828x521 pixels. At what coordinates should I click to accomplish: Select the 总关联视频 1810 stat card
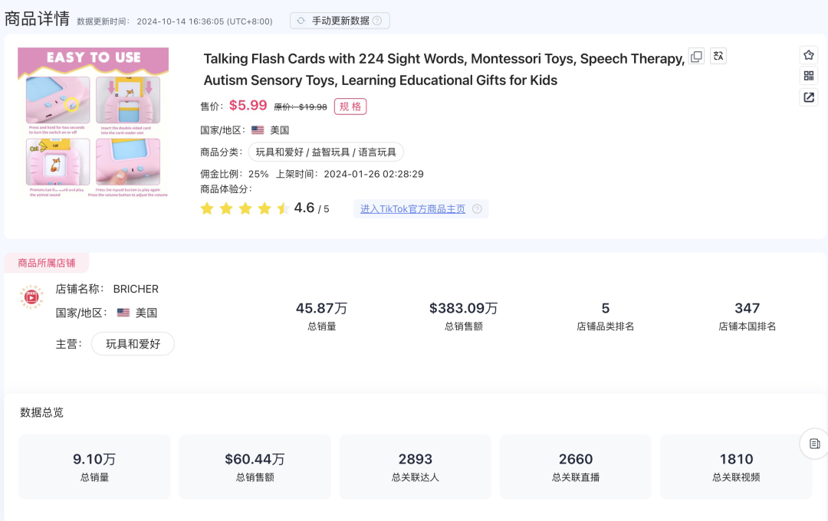(736, 467)
